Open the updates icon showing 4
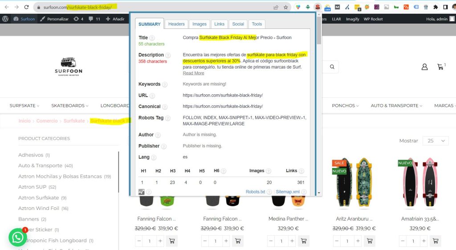The image size is (456, 250). tap(78, 19)
